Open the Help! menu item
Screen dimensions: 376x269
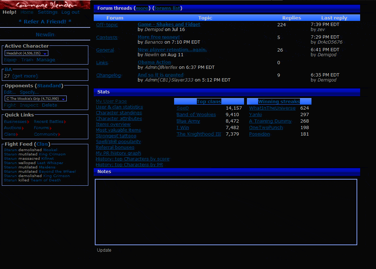click(9, 12)
